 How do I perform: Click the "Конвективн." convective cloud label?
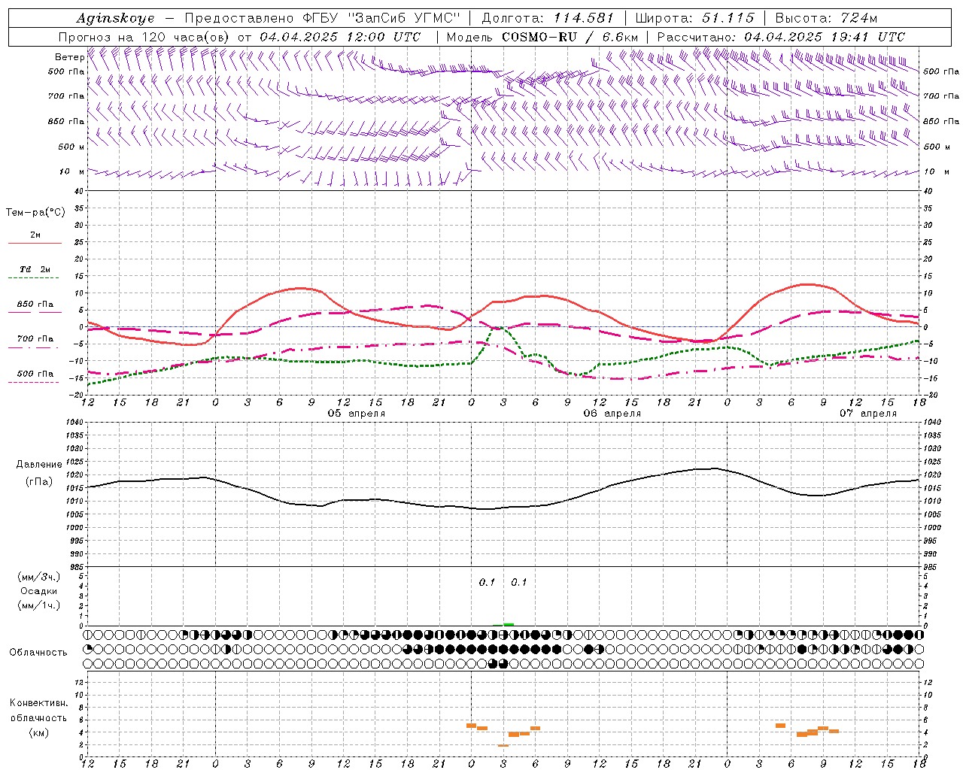coord(38,703)
